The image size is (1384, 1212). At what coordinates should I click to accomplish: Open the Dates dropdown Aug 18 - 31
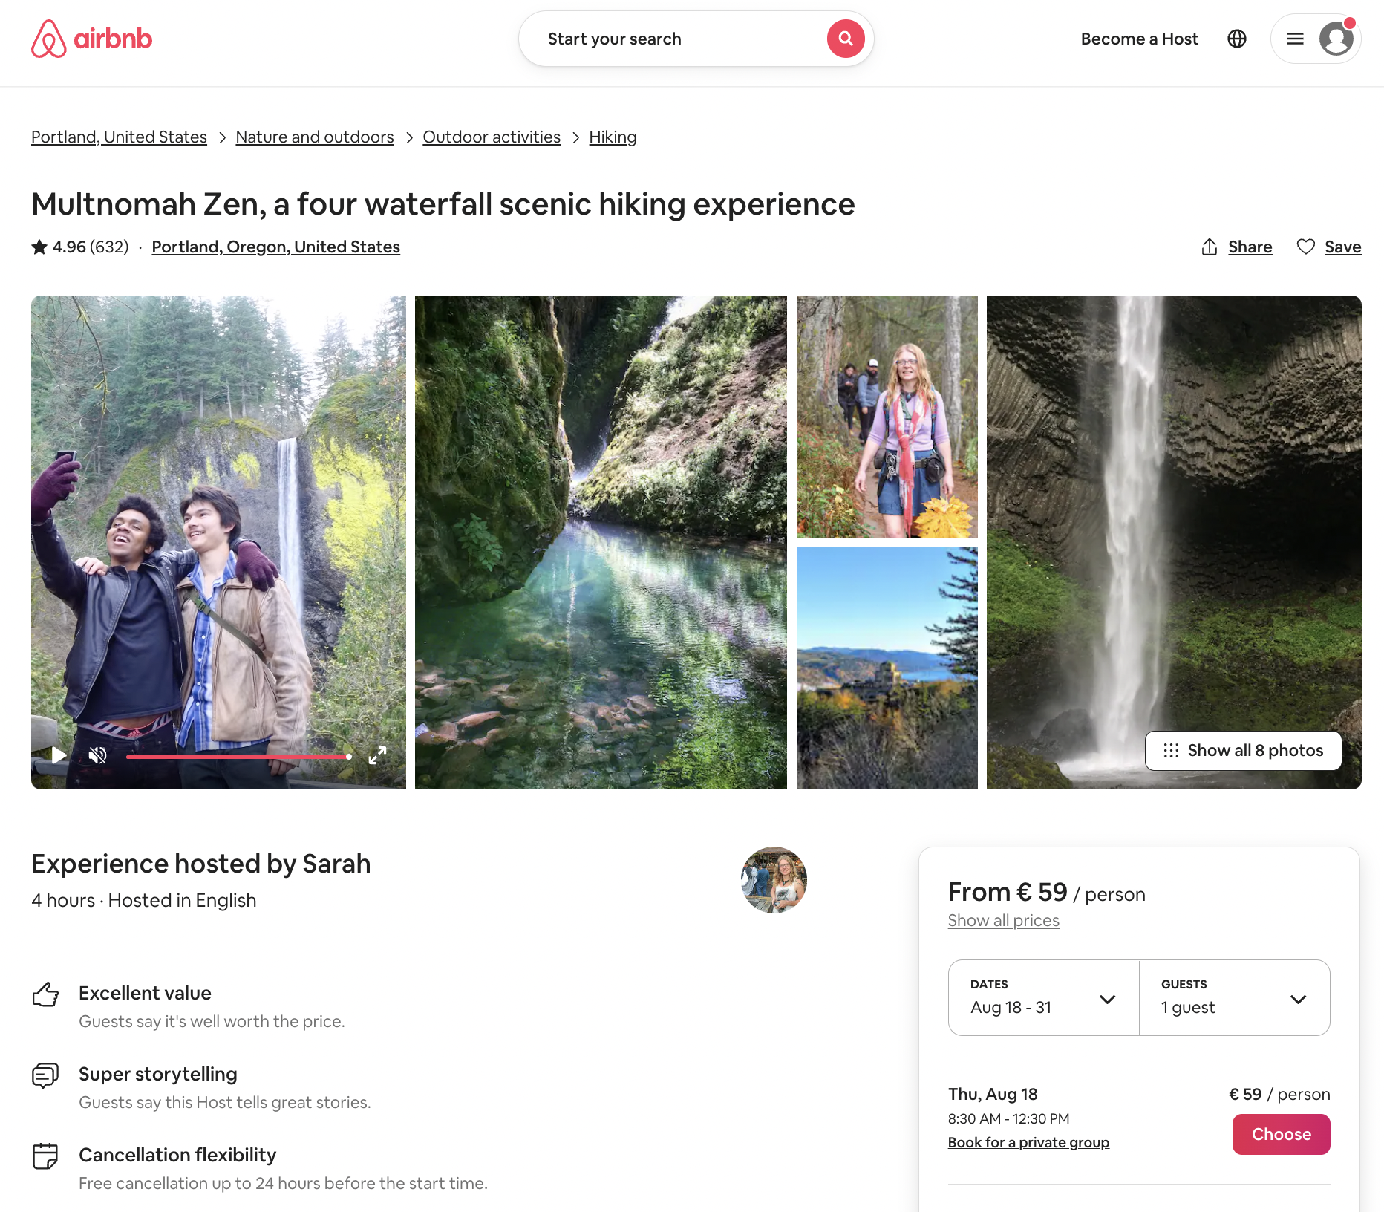[1043, 997]
